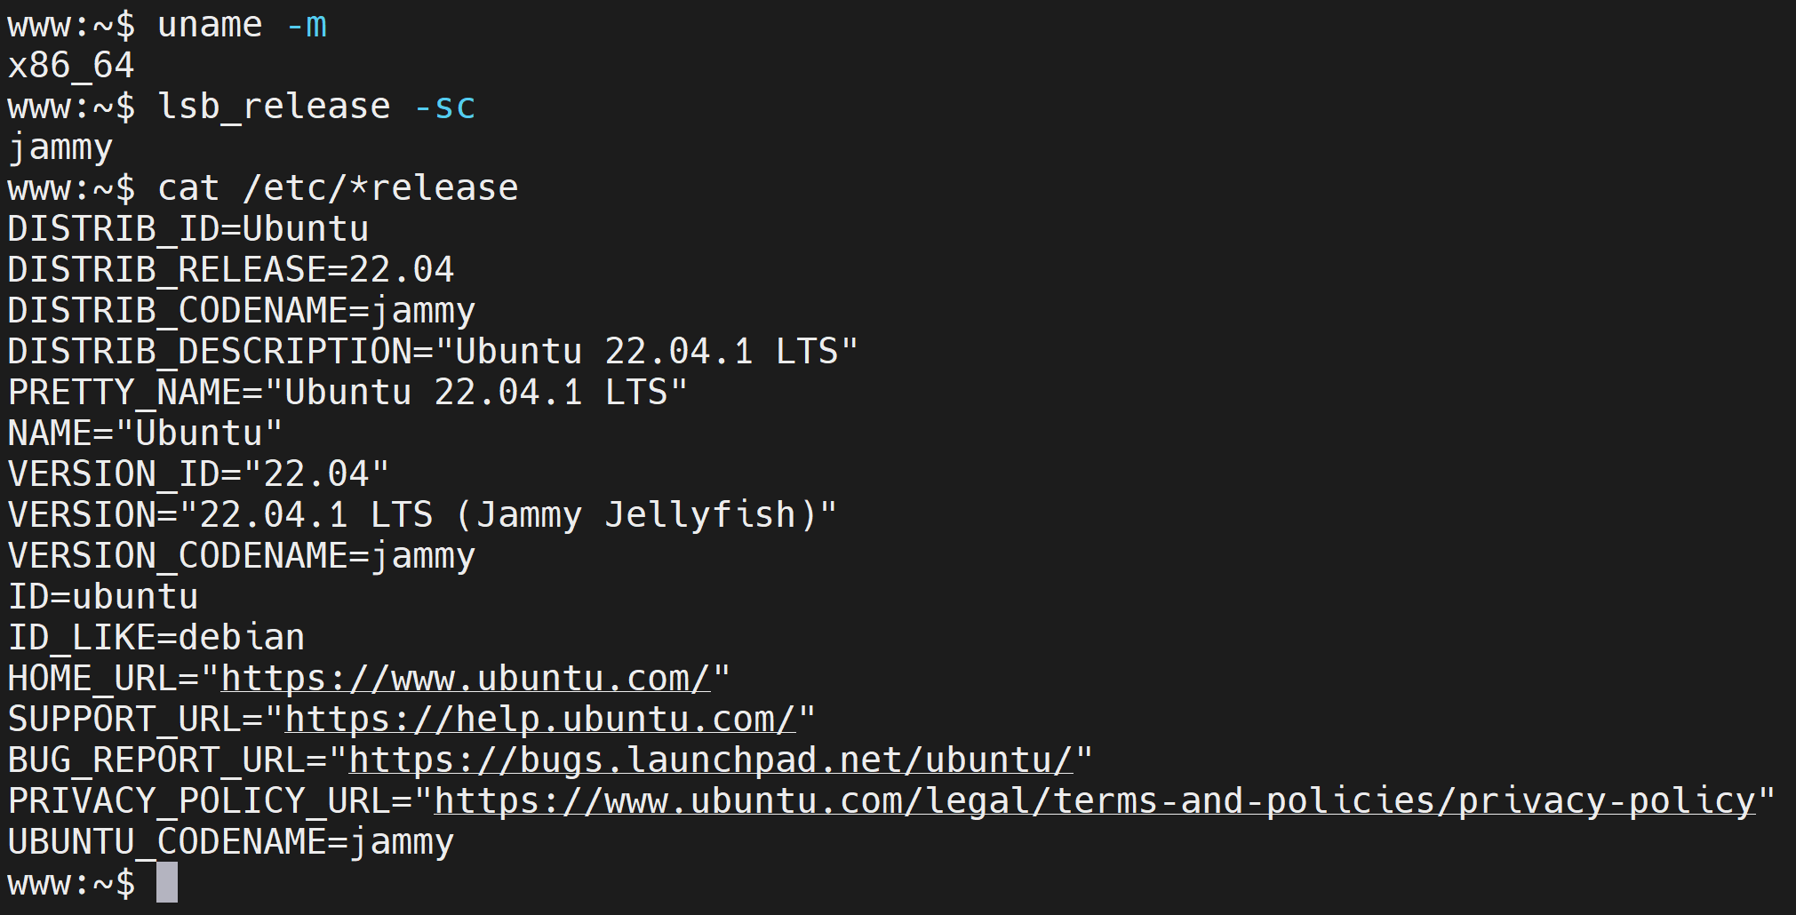Viewport: 1796px width, 915px height.
Task: Click the 'cat /etc/*release' command
Action: [x=338, y=188]
